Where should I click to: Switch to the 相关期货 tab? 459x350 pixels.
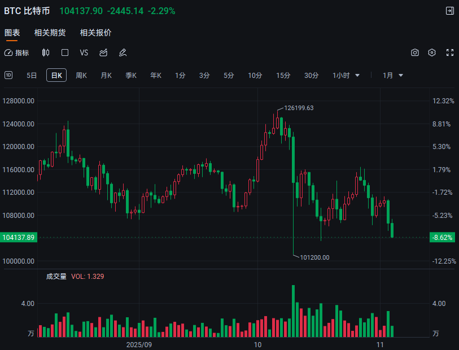pos(50,33)
